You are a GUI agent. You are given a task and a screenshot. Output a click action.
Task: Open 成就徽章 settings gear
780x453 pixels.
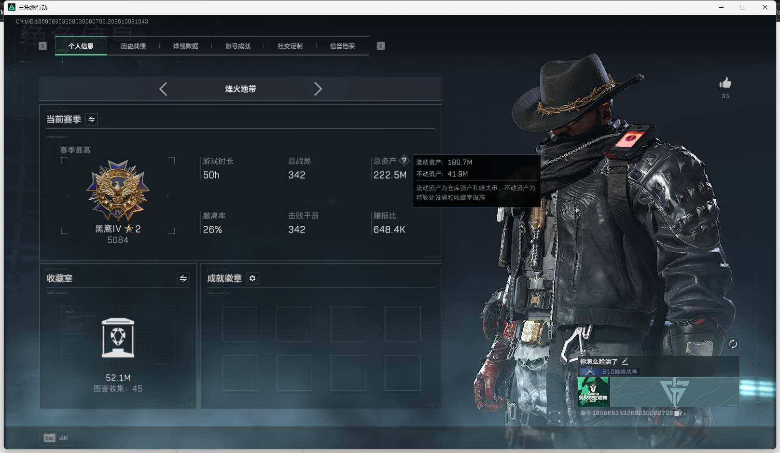(x=252, y=278)
